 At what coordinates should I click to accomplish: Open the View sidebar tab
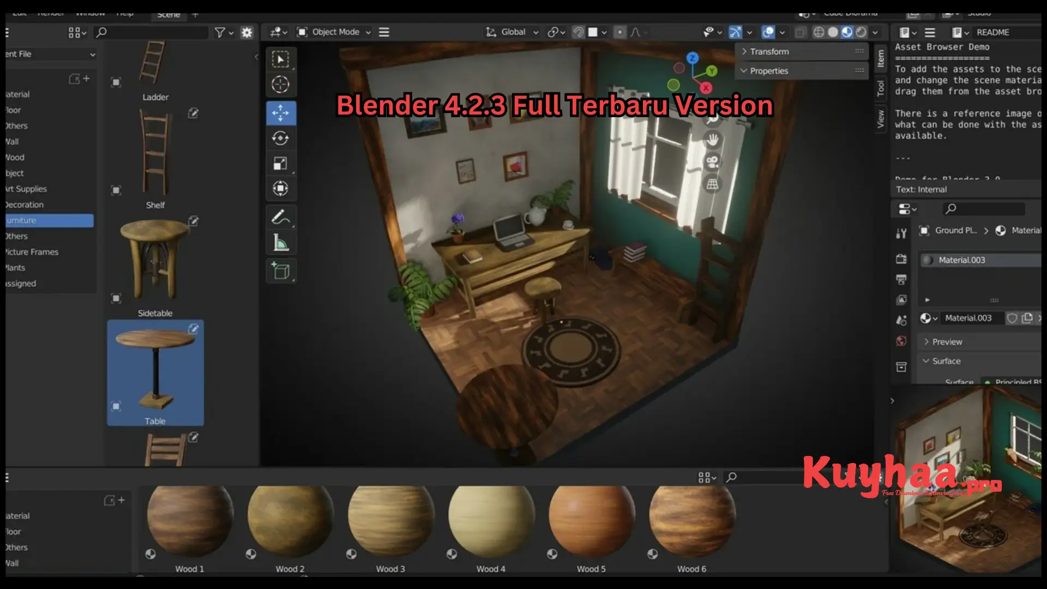(x=880, y=118)
